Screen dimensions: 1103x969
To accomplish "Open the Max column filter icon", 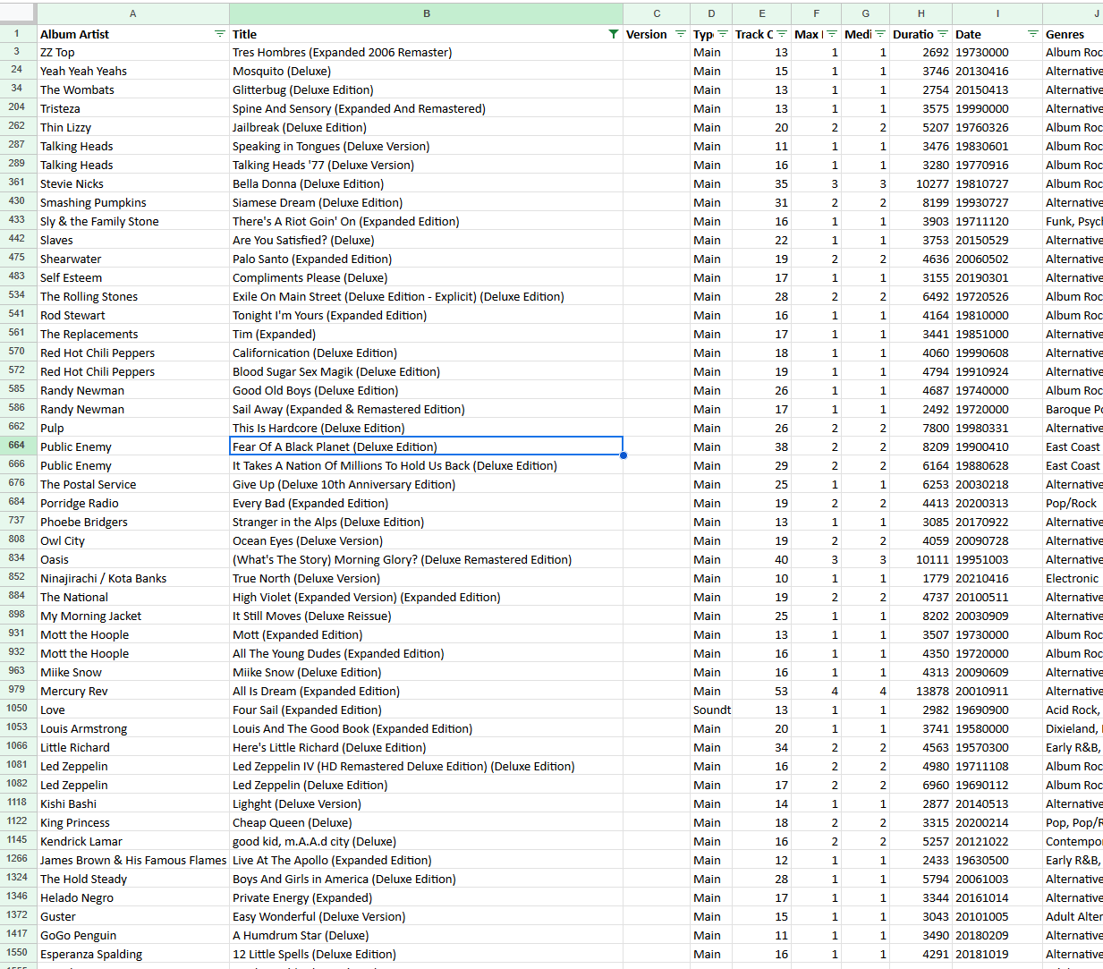I will 832,34.
